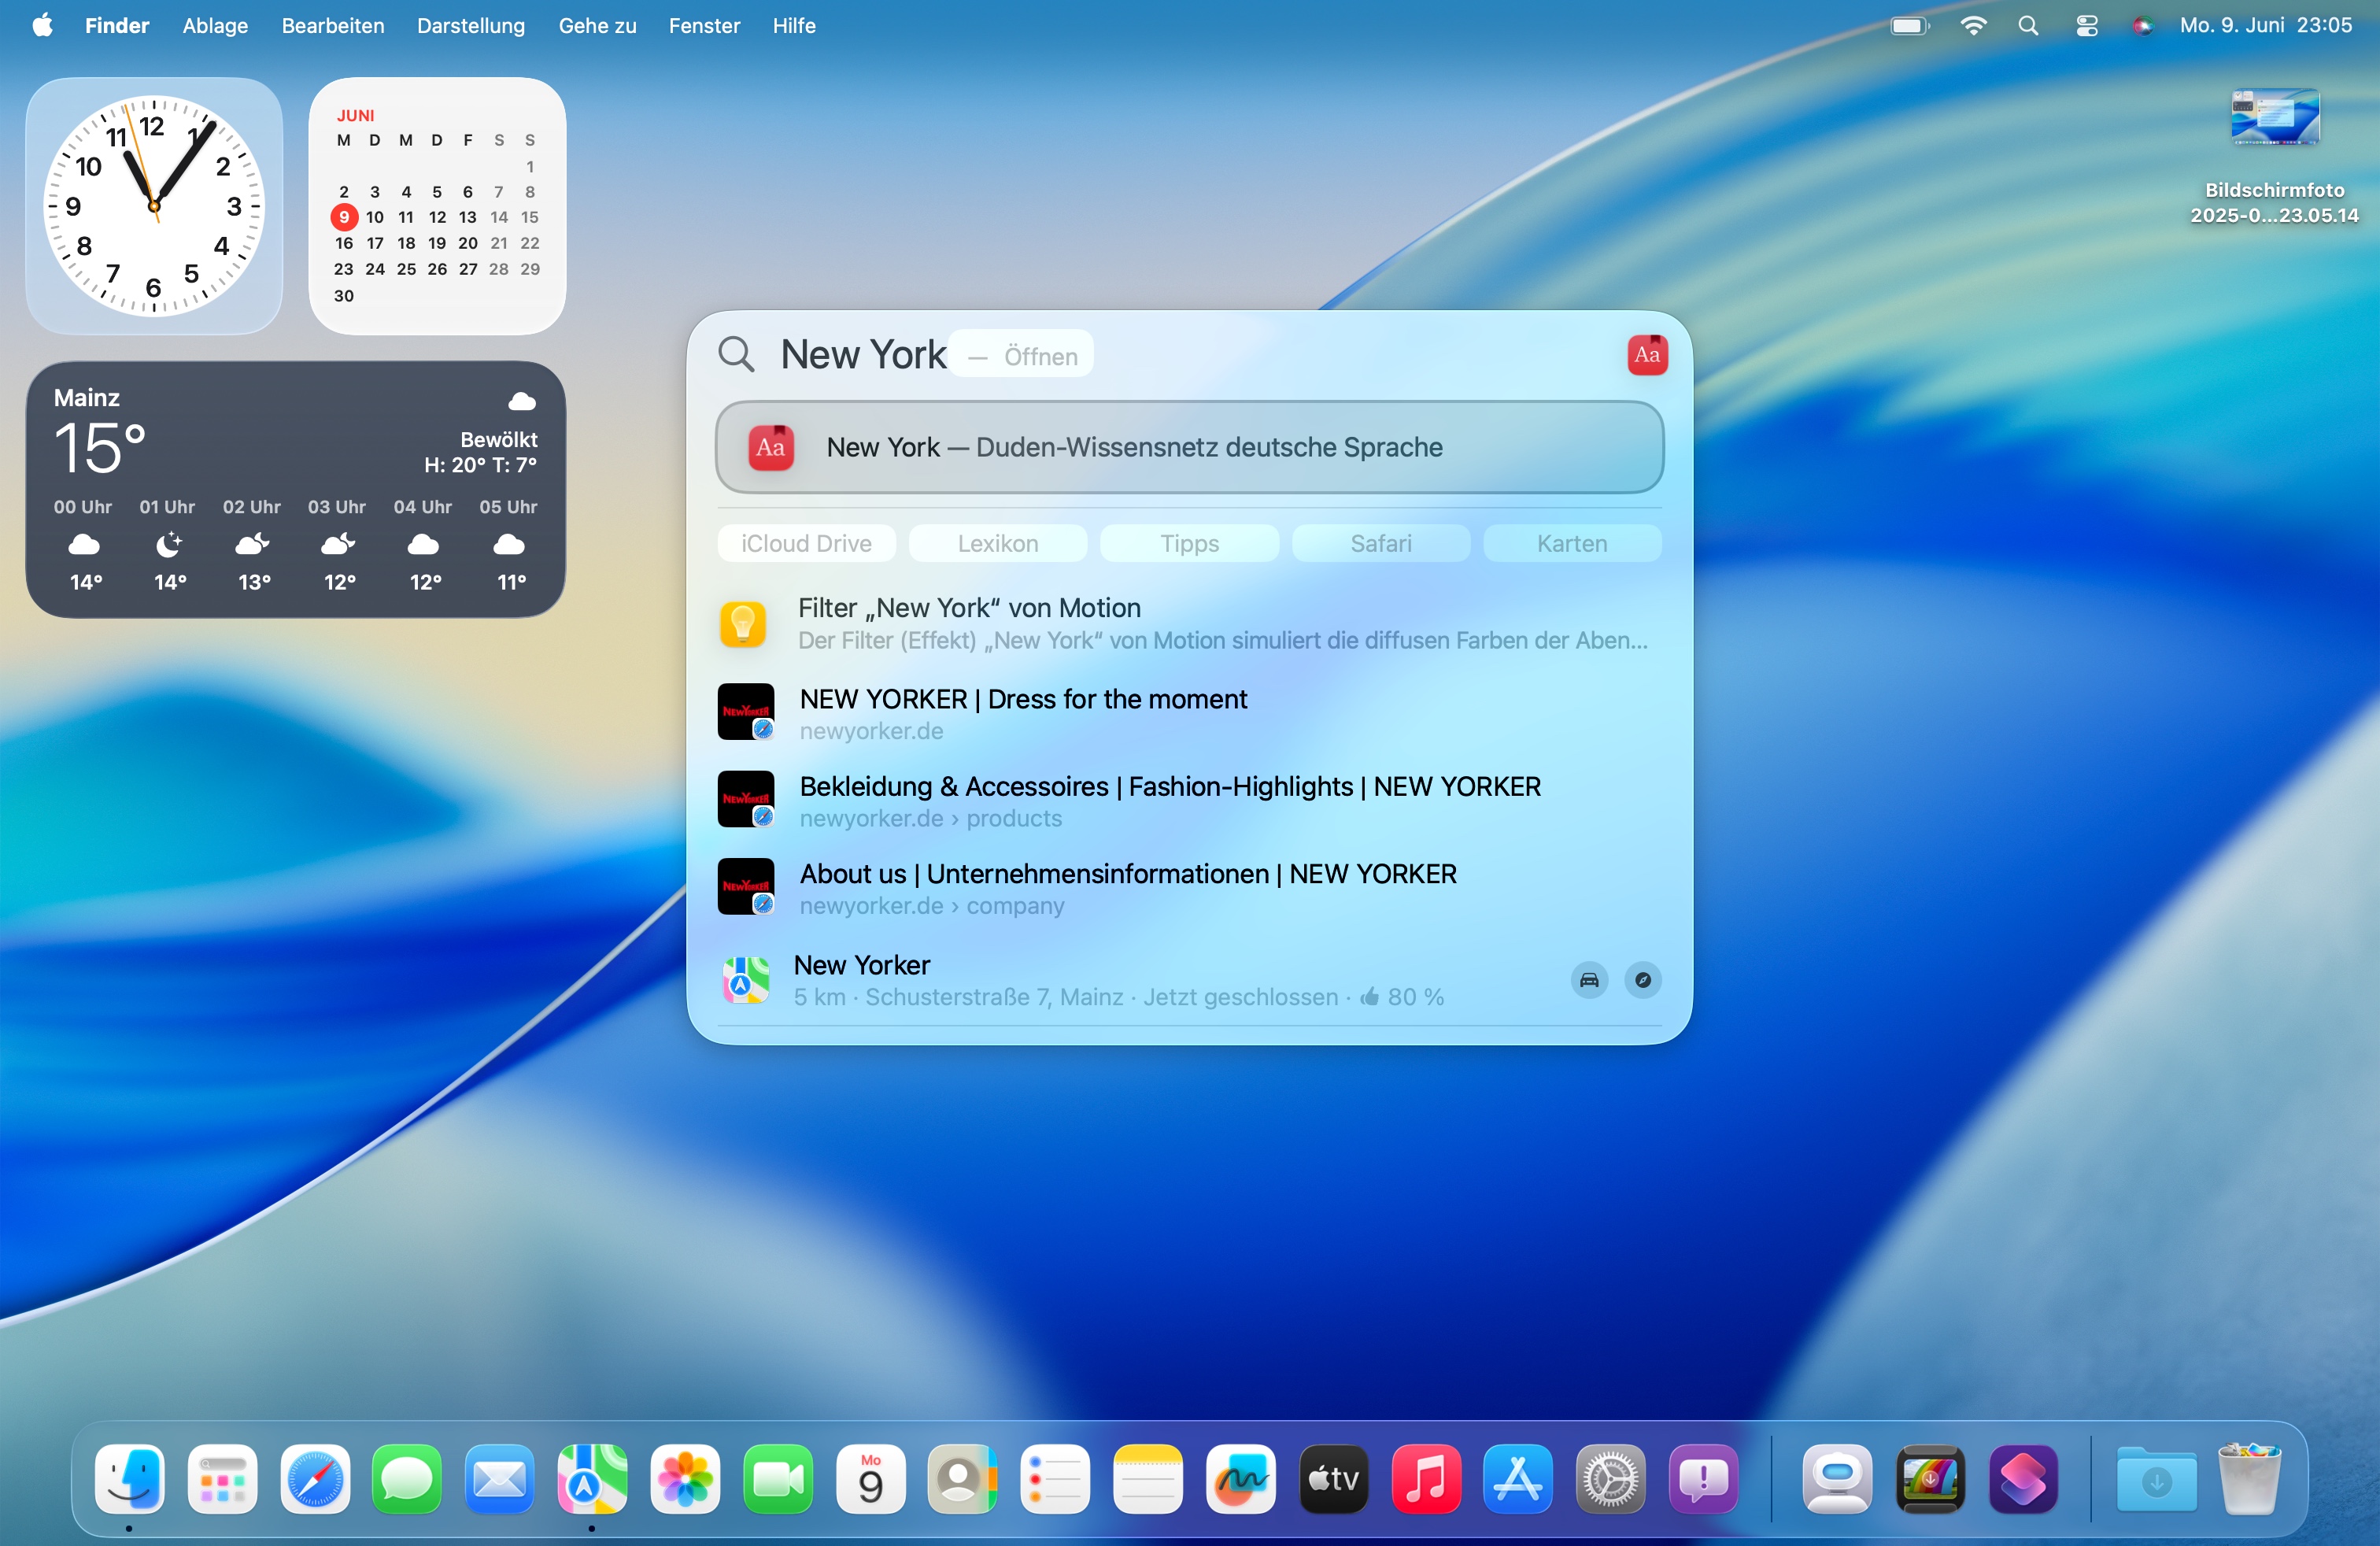This screenshot has width=2380, height=1546.
Task: Open App Store in the Dock
Action: coord(1518,1478)
